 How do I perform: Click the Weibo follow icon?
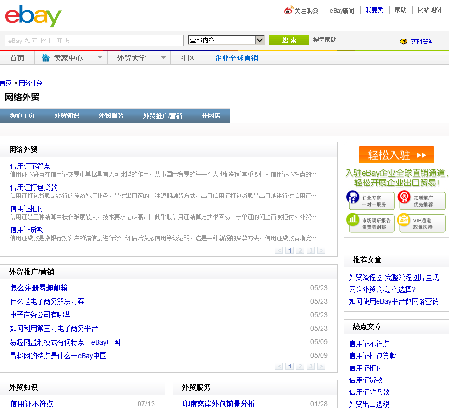(288, 10)
